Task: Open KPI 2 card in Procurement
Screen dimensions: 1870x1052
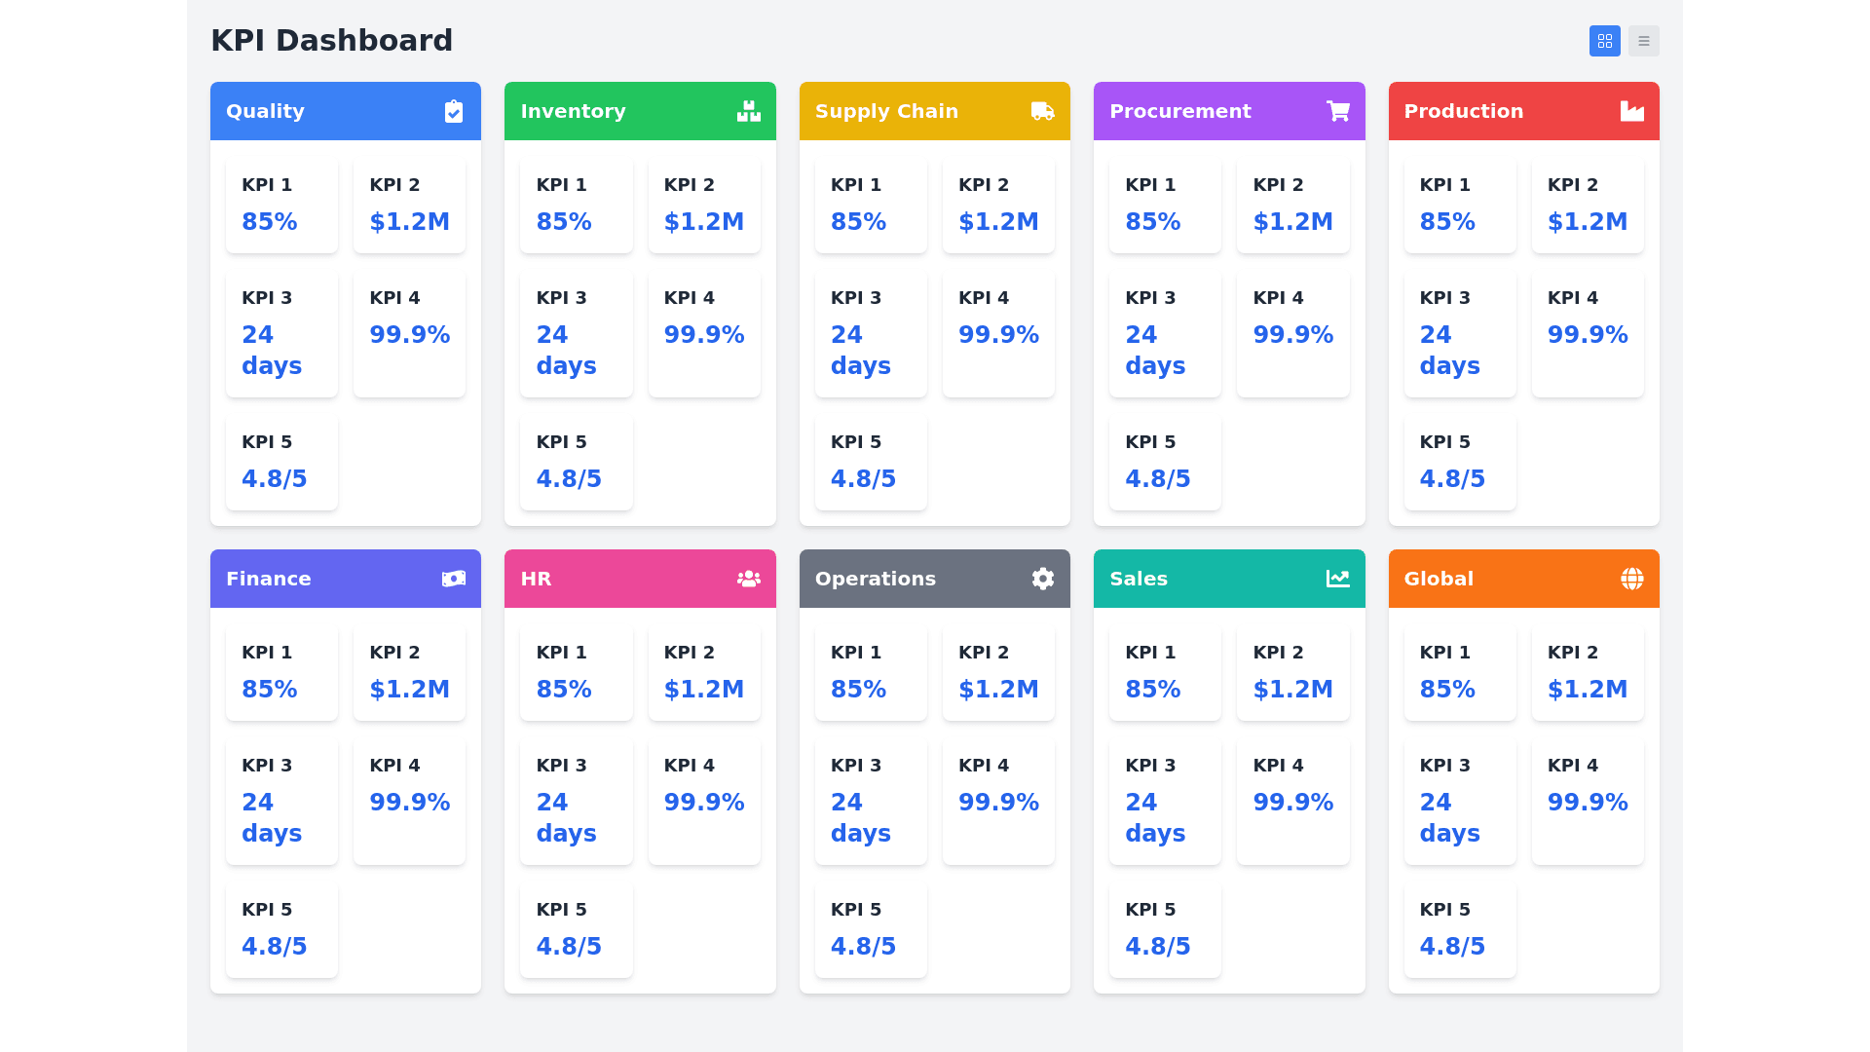Action: pyautogui.click(x=1292, y=205)
